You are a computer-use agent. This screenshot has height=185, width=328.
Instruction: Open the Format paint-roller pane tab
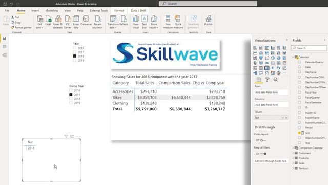[267, 80]
